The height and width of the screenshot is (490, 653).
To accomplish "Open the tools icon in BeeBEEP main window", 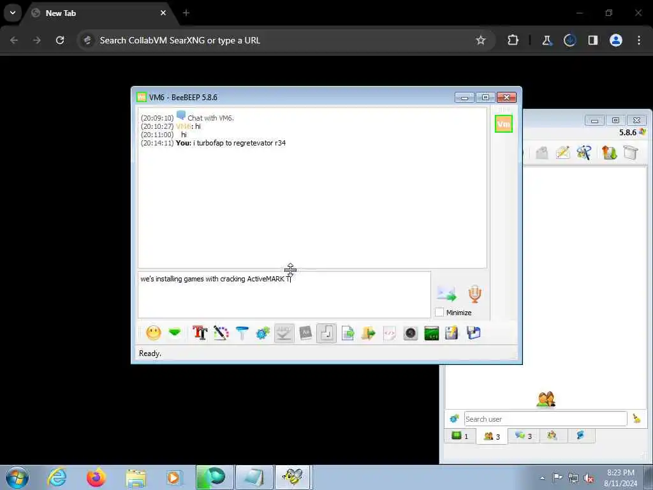I will click(x=584, y=153).
